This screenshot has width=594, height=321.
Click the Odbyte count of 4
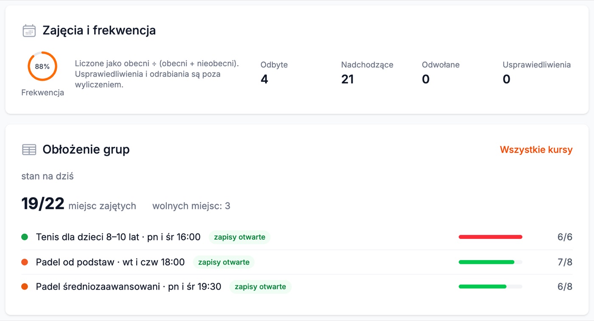tap(264, 79)
